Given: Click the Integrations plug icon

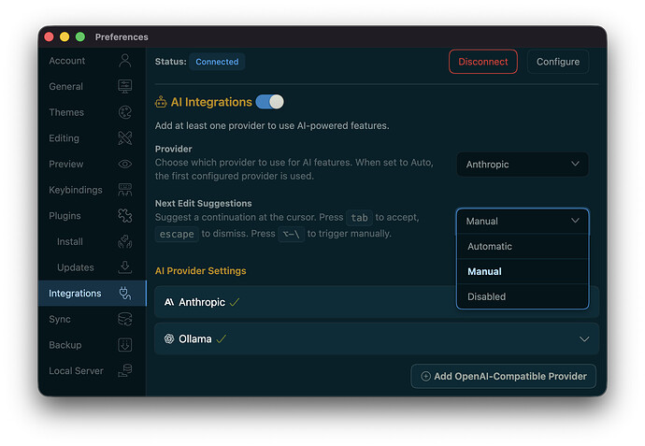Looking at the screenshot, I should 125,294.
